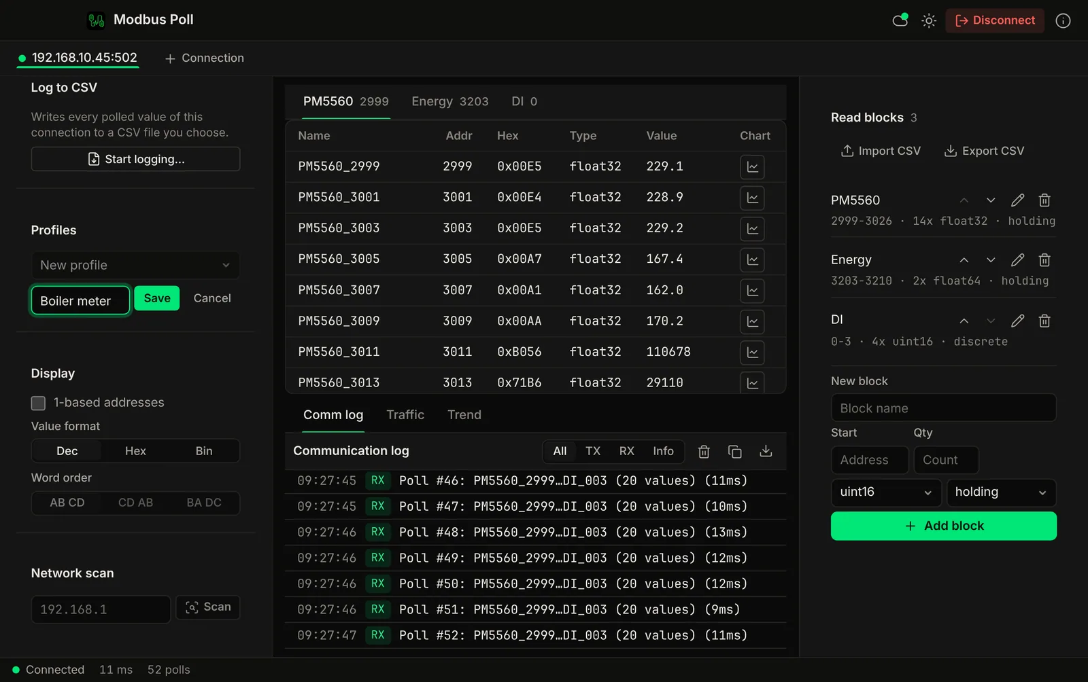Click Start logging button
Image resolution: width=1088 pixels, height=682 pixels.
click(x=135, y=159)
